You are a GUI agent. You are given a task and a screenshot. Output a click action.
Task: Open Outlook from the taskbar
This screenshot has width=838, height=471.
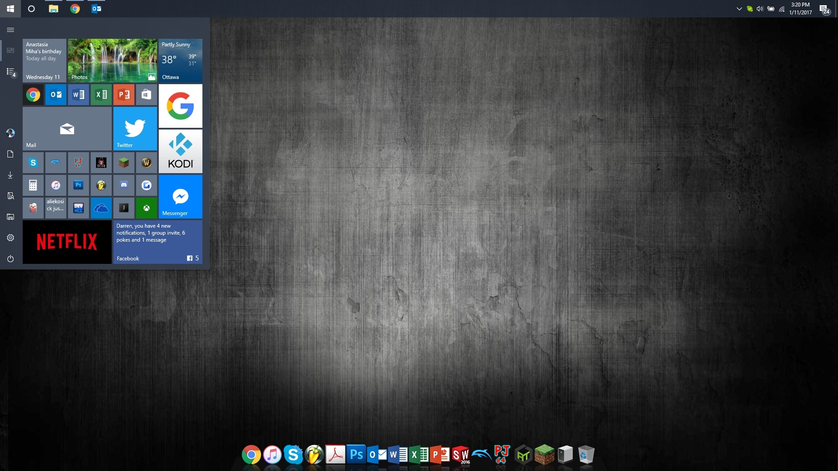(96, 8)
